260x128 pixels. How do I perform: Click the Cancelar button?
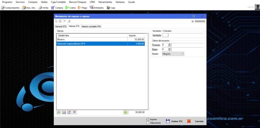click(x=195, y=121)
